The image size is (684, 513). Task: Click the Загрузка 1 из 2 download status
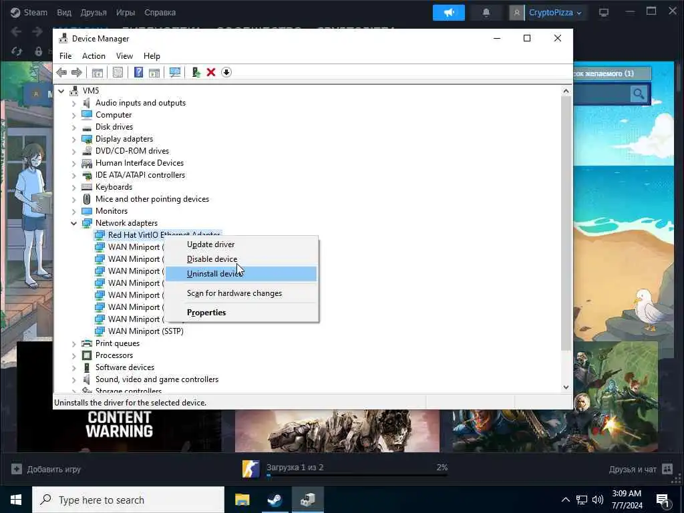295,467
